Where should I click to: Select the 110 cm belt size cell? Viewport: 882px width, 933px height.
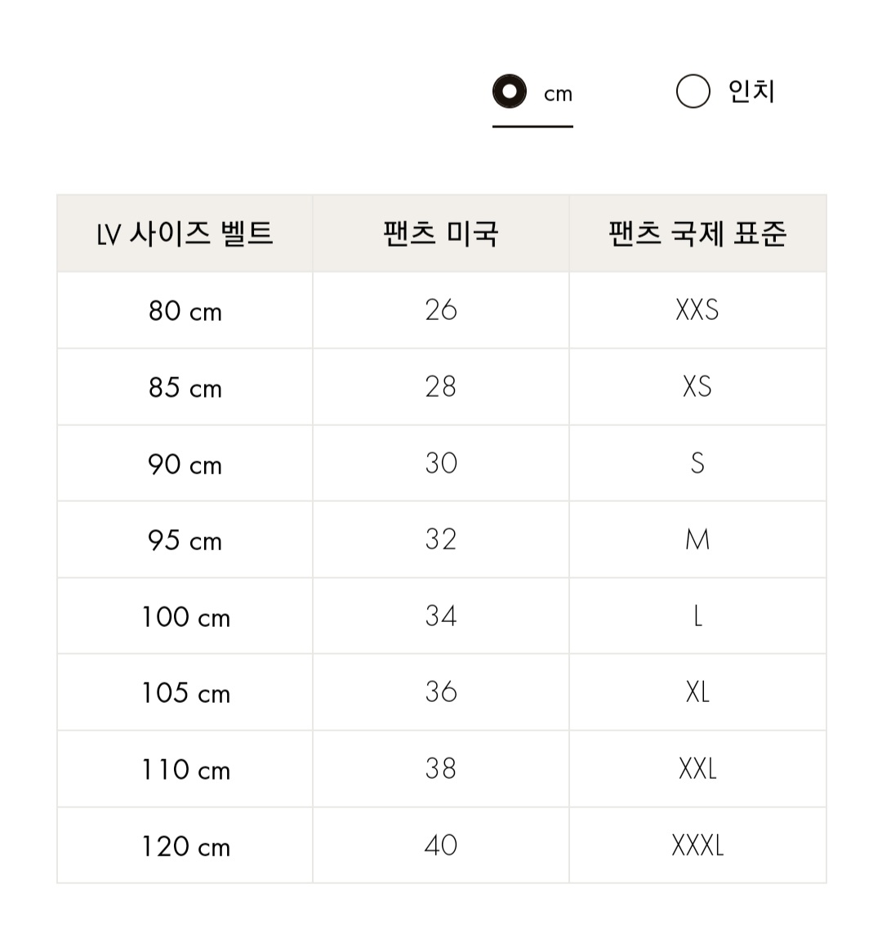pos(185,770)
